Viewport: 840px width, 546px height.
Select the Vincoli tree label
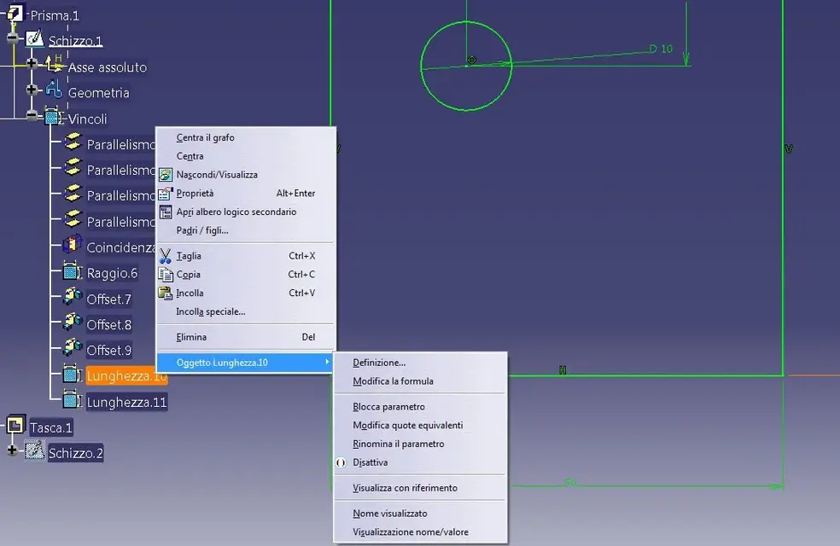87,119
